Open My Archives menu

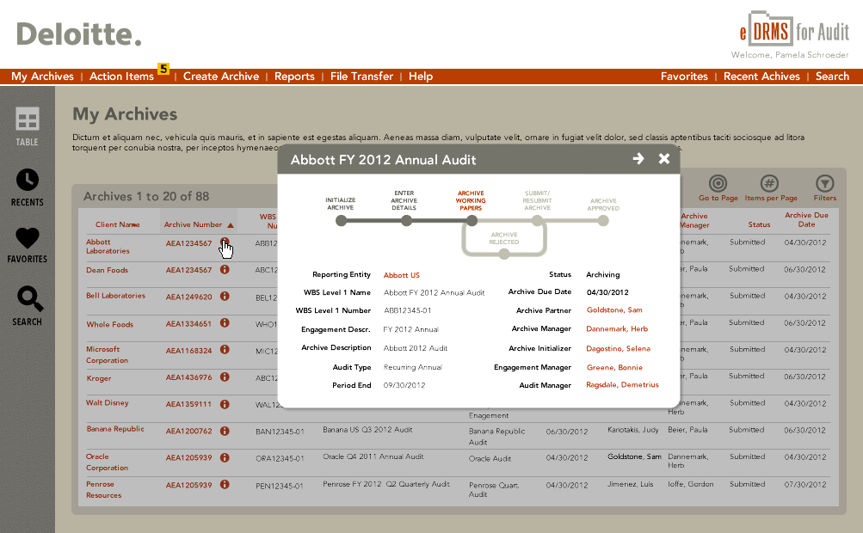42,77
